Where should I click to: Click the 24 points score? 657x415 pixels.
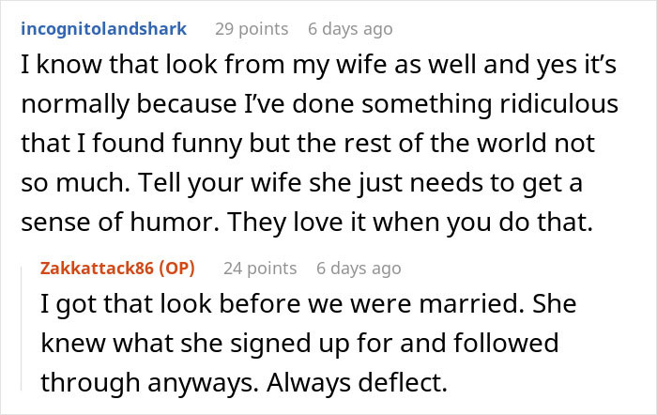tap(257, 269)
